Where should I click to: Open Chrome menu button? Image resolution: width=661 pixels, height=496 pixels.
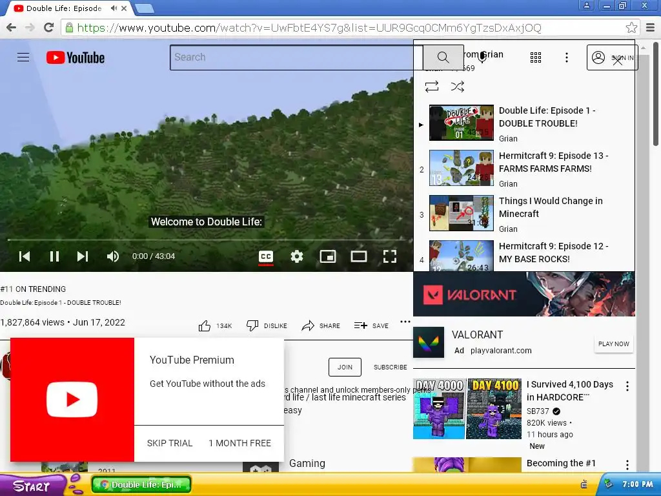[651, 28]
